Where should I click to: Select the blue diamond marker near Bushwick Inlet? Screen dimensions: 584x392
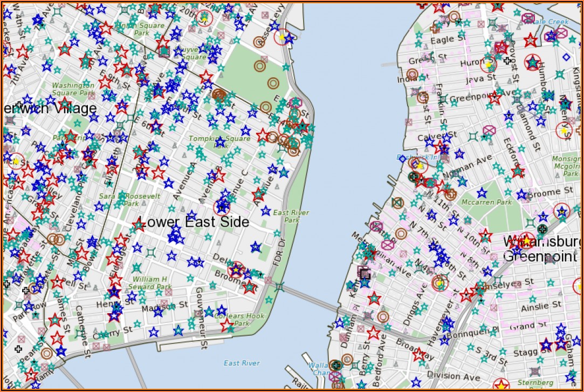point(402,159)
